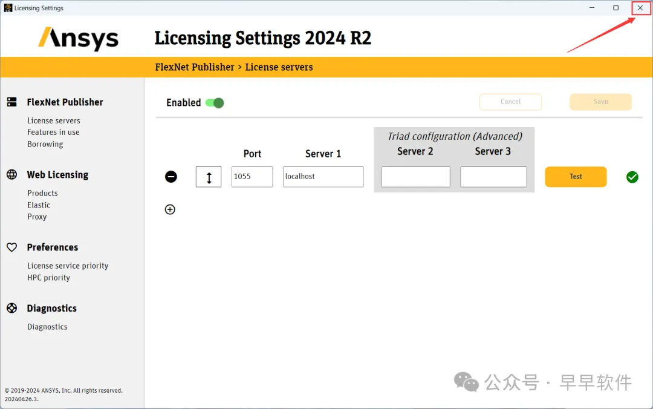Open Web Licensing Products page
Viewport: 653px width, 409px height.
42,193
